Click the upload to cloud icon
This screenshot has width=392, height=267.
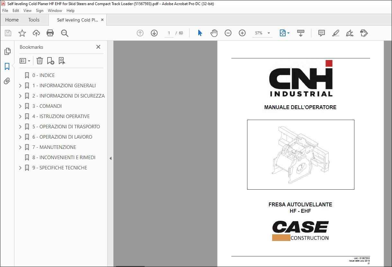coord(36,33)
